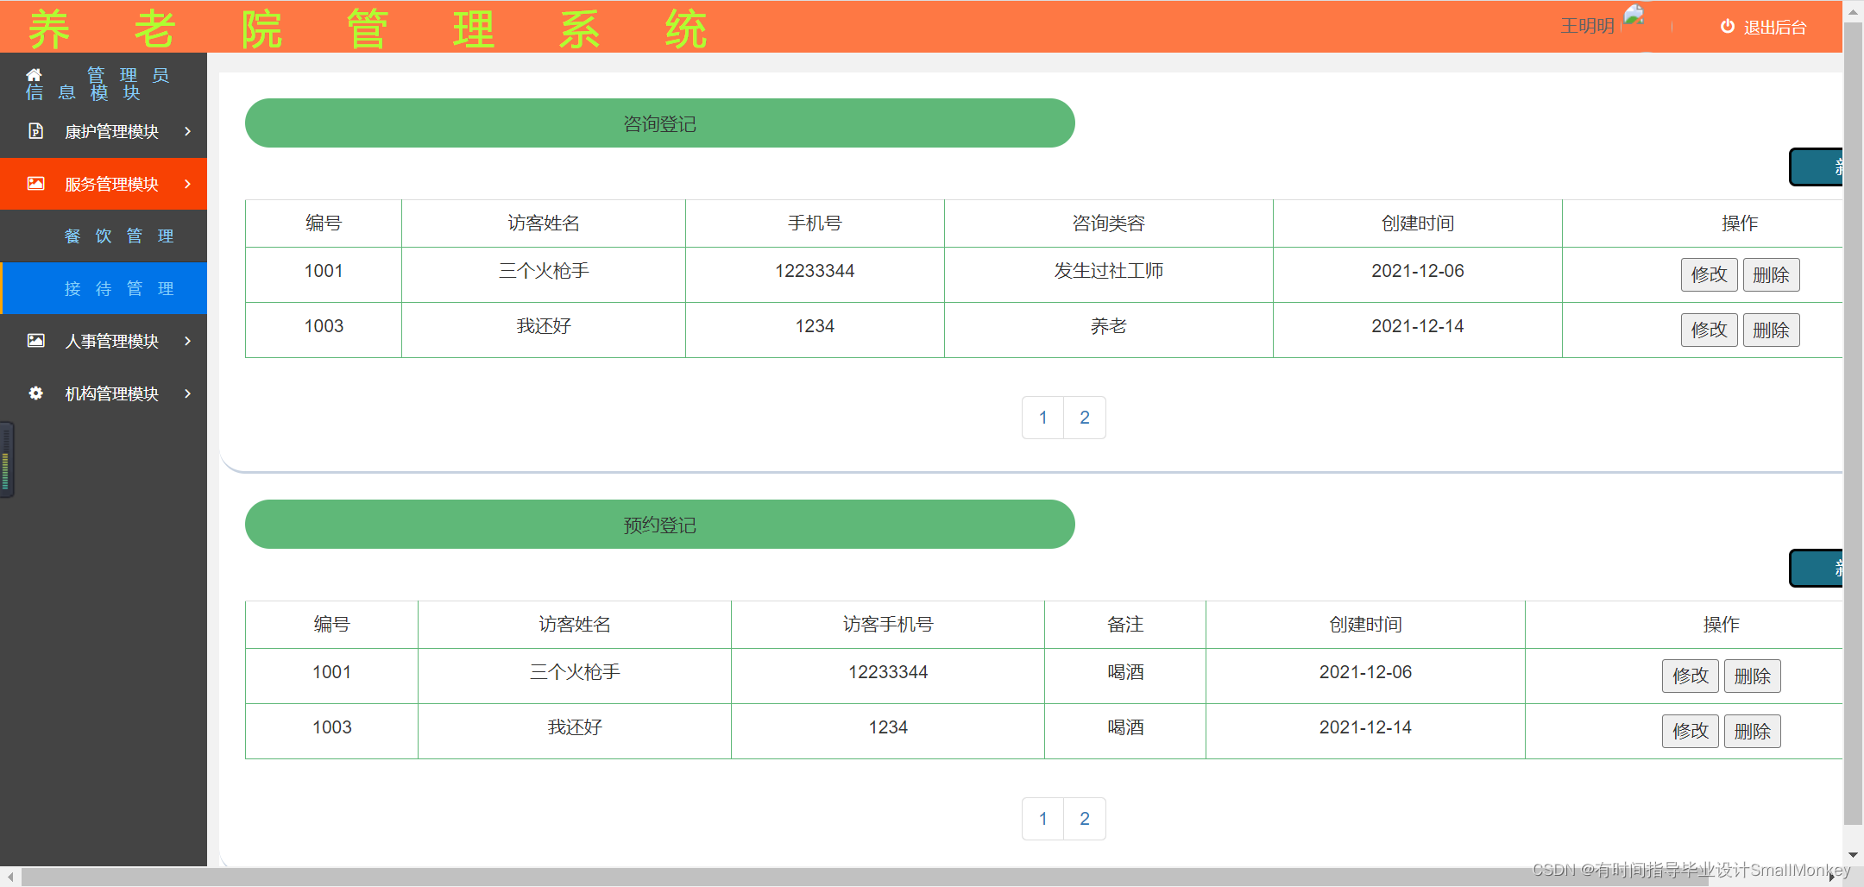
Task: Click the 人事管理模块 image icon
Action: (35, 341)
